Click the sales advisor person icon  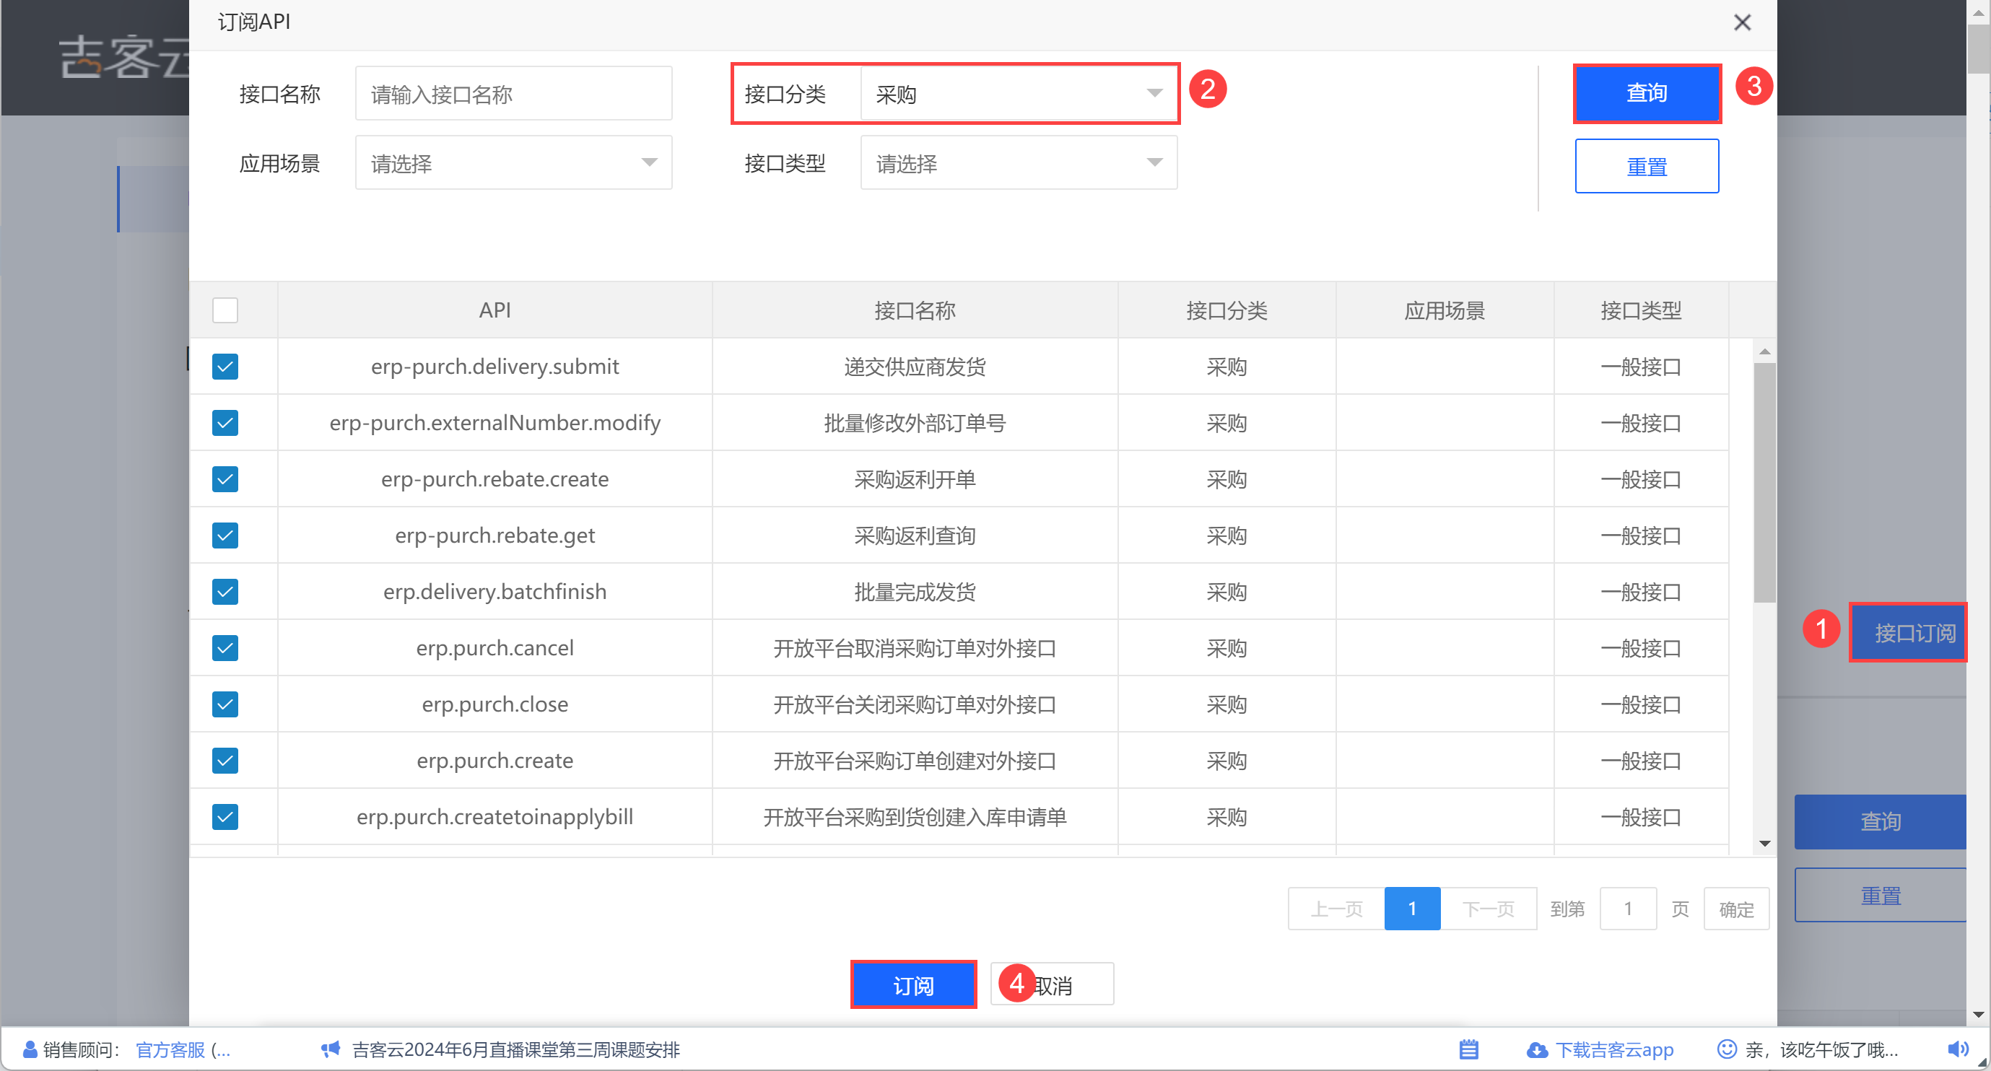tap(30, 1049)
